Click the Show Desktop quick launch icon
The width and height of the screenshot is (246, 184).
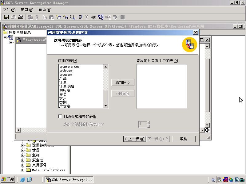tap(30, 179)
